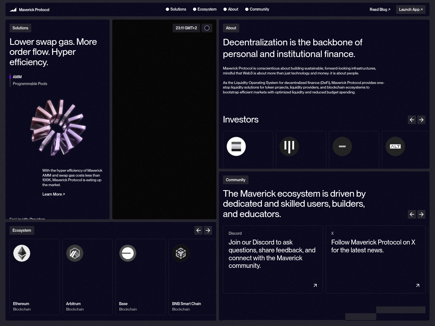
Task: Open the About nav item
Action: [231, 9]
